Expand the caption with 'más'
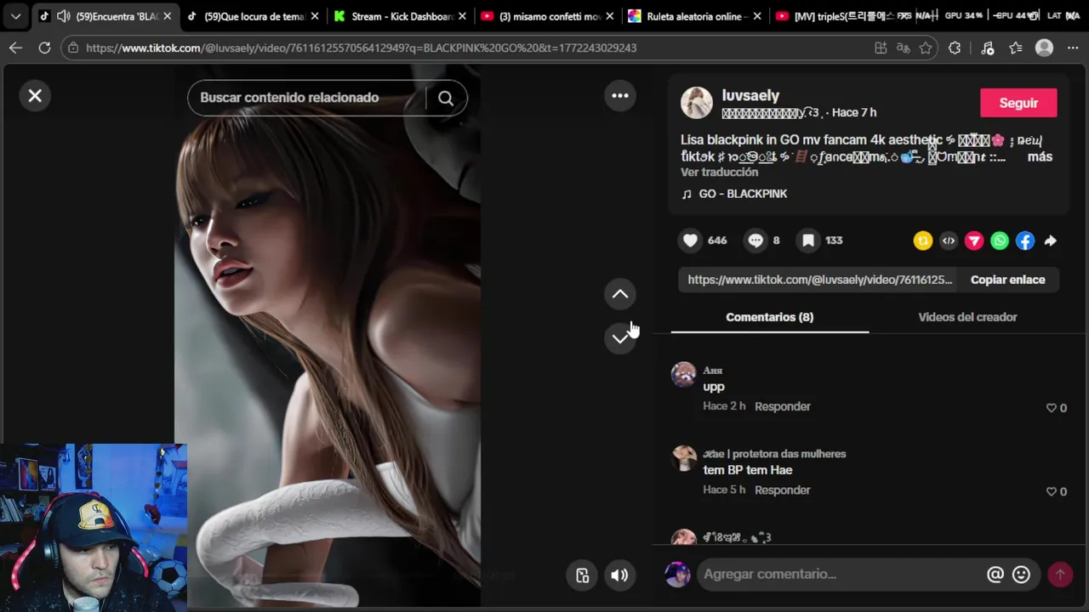Screen dimensions: 1089x612 [x=1040, y=156]
